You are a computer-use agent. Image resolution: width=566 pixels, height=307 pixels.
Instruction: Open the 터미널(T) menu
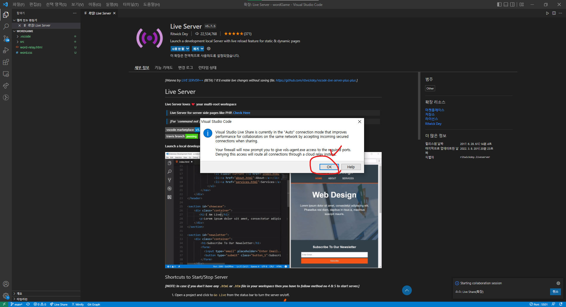tap(131, 4)
